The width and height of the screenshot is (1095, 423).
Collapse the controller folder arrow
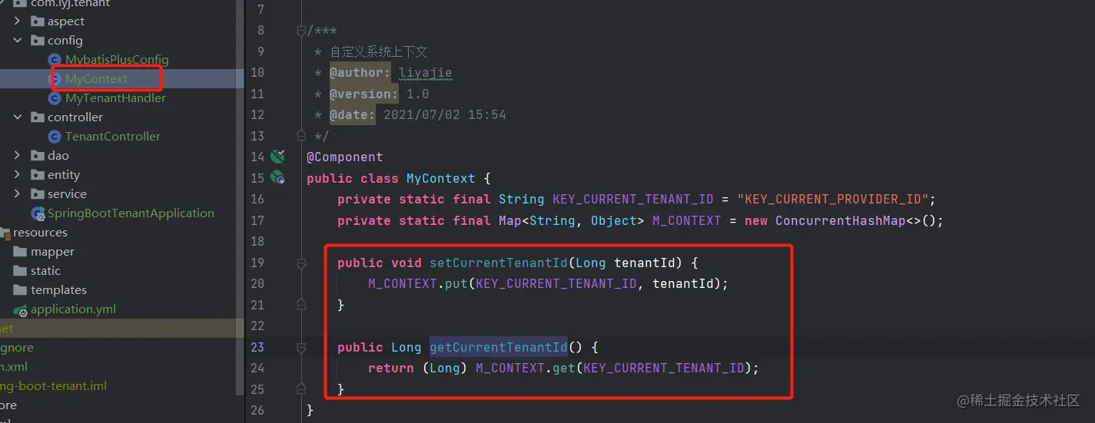click(18, 117)
